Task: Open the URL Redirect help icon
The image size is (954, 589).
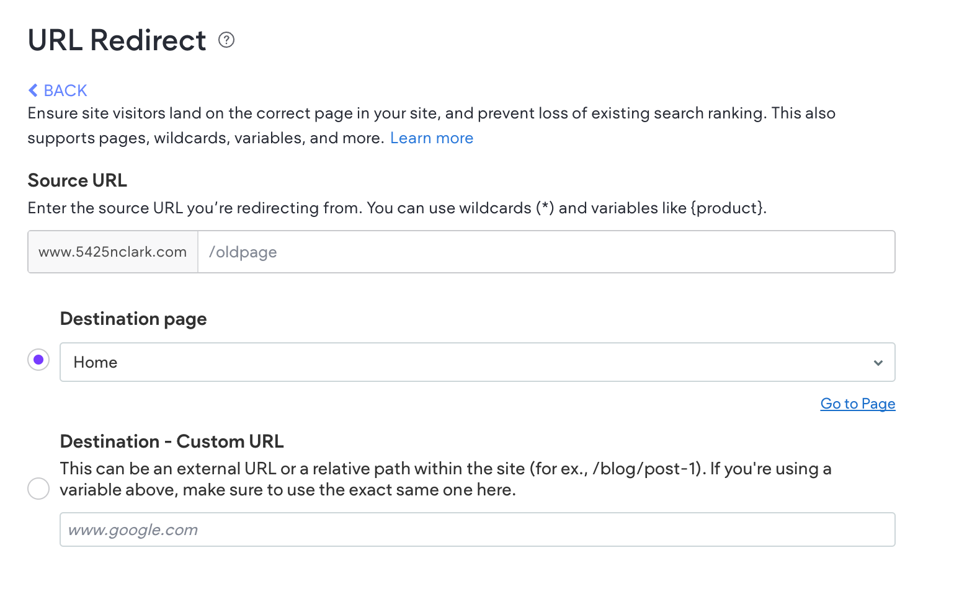Action: (226, 40)
